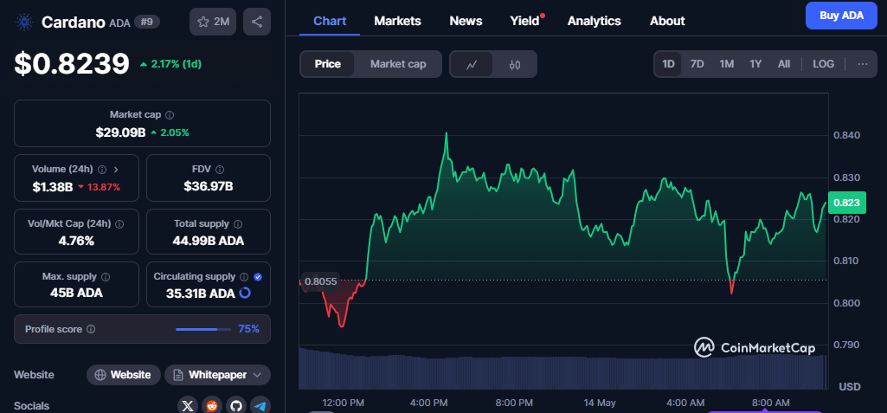The height and width of the screenshot is (413, 887).
Task: Select the 1D time range
Action: [669, 64]
